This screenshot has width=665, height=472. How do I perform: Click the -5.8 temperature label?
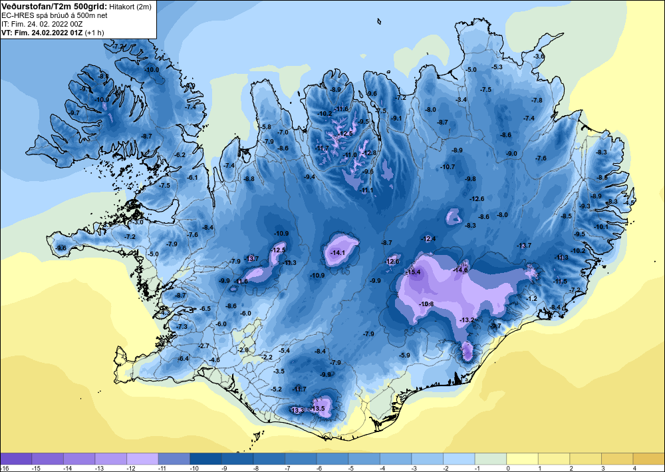tap(265, 127)
